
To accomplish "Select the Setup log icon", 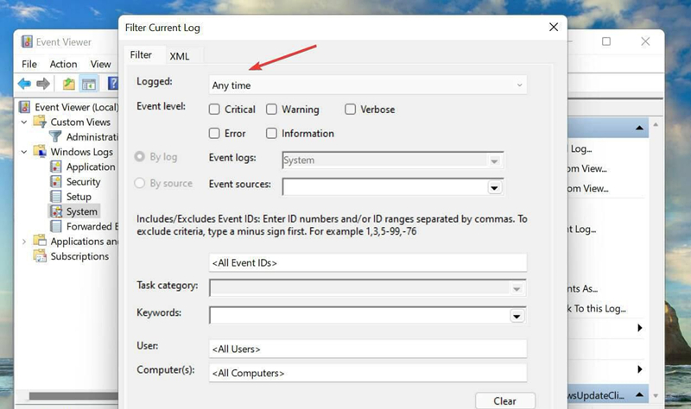I will pyautogui.click(x=57, y=196).
